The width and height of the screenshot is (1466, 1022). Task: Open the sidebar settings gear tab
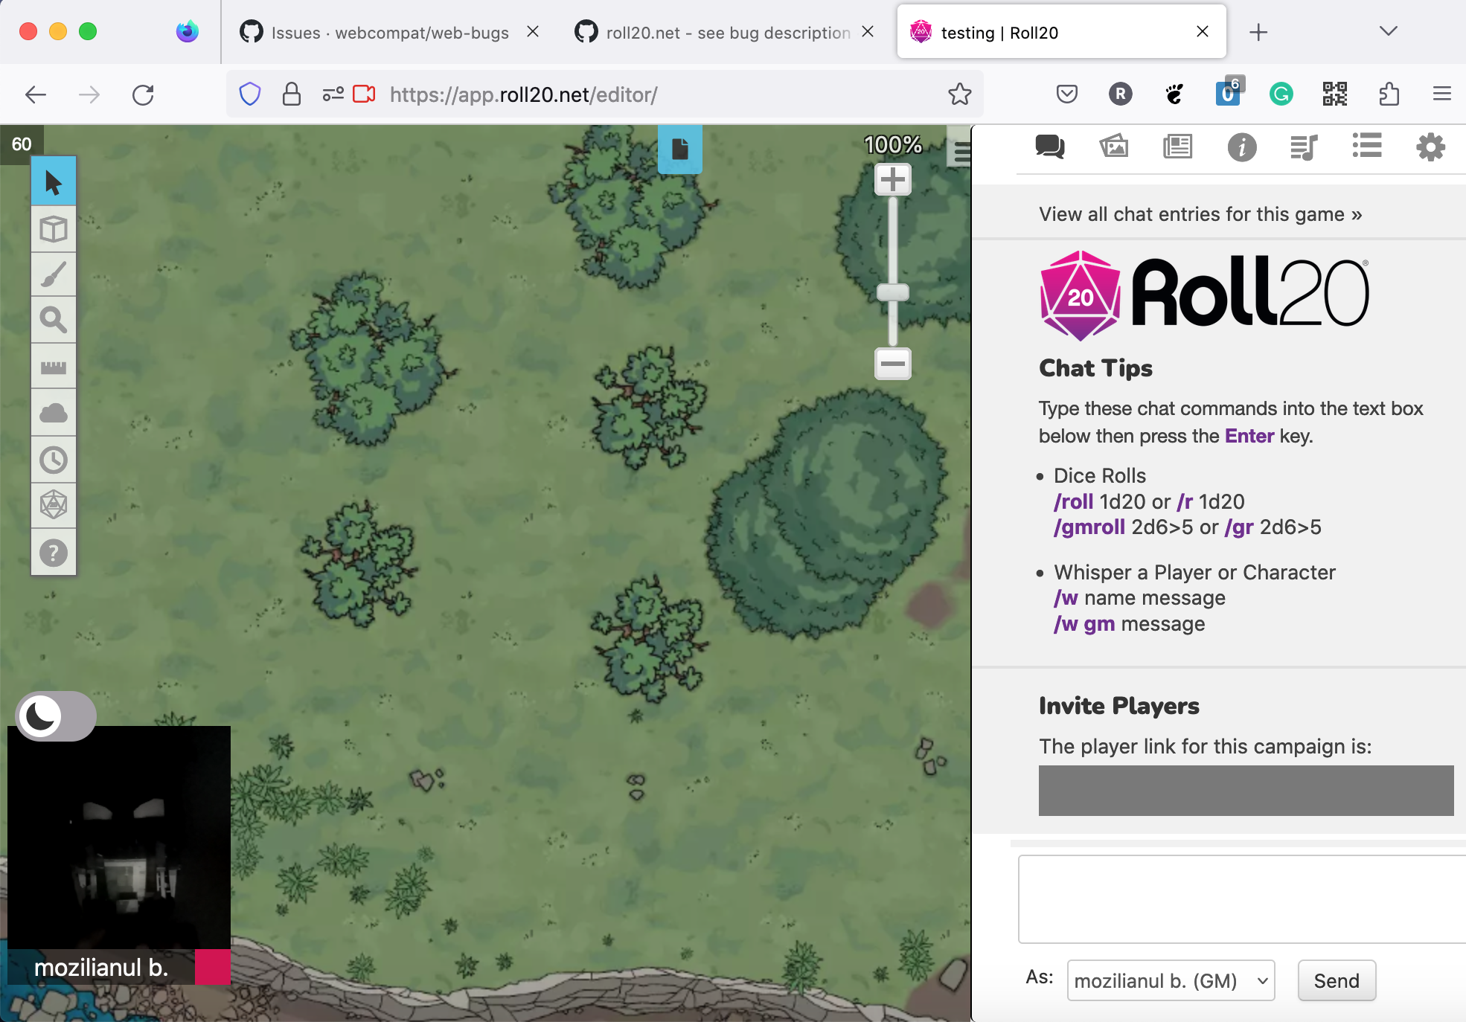[1430, 147]
